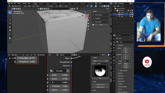Select the Move tool
Screen dimensions: 165x93
[x=10, y=20]
